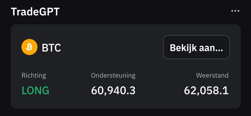Select the BTC ticker label
This screenshot has width=251, height=116.
(x=51, y=48)
